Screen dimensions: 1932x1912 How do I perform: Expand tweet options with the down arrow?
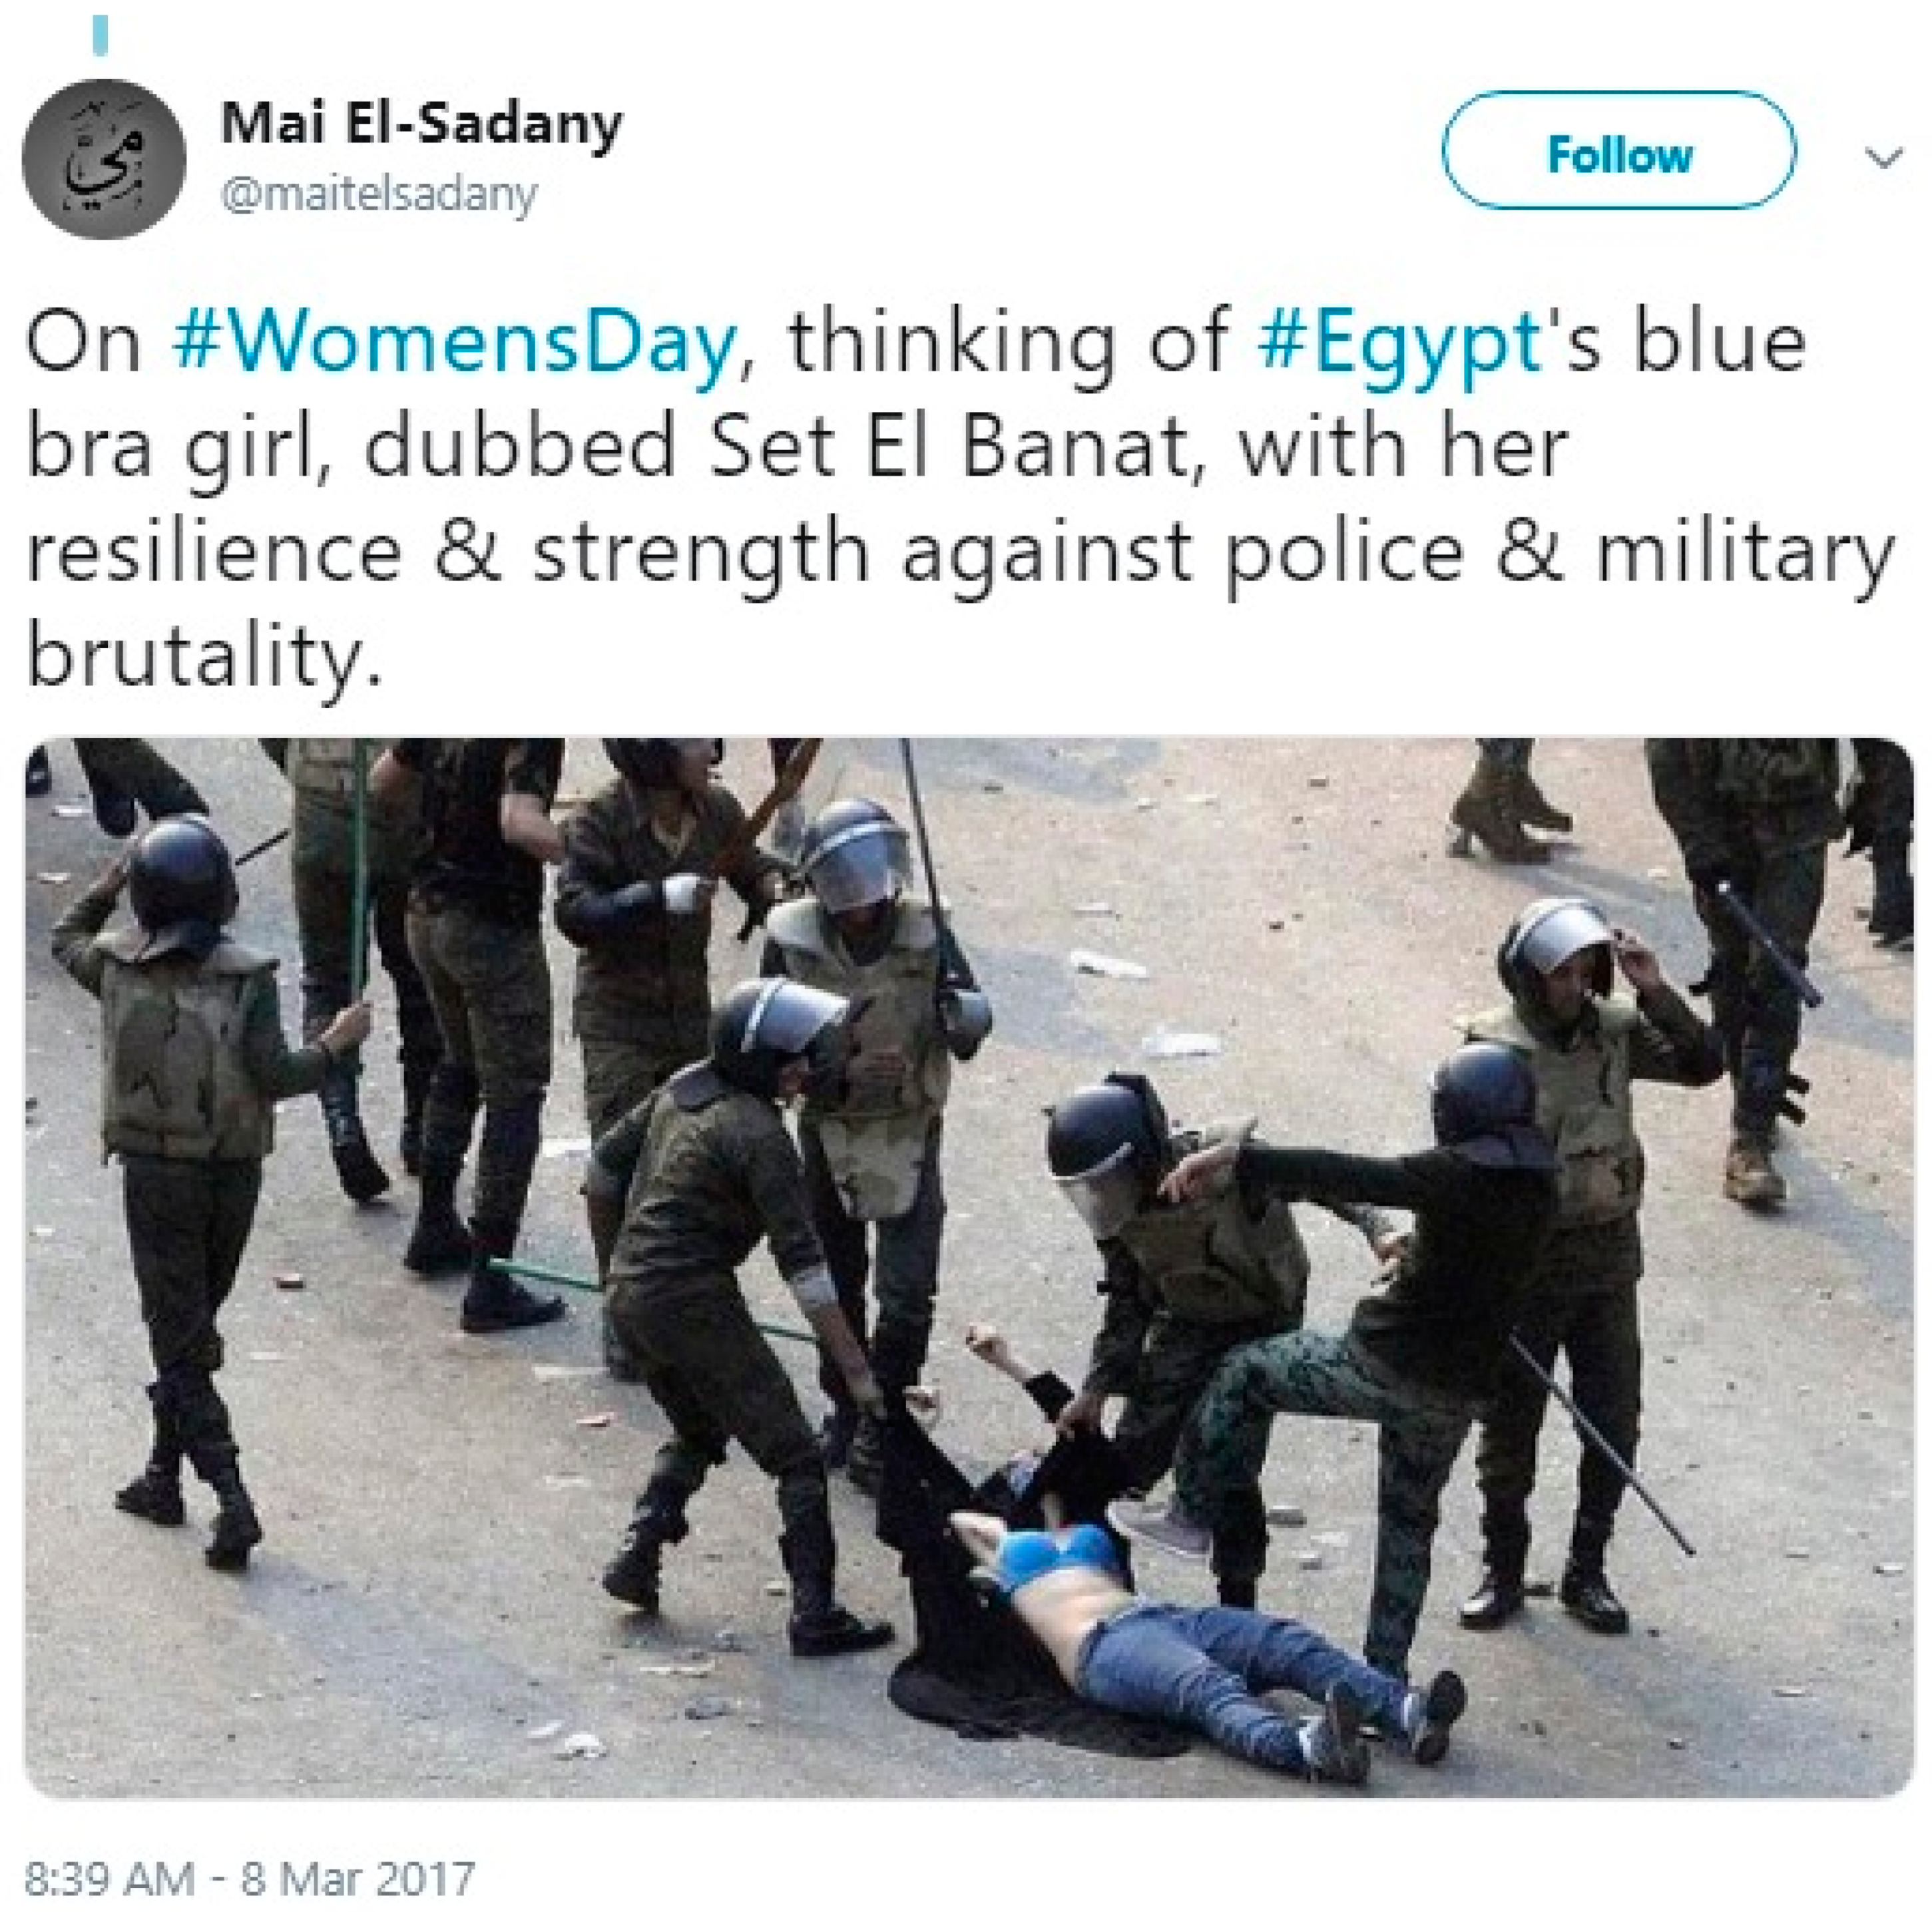pos(1884,157)
